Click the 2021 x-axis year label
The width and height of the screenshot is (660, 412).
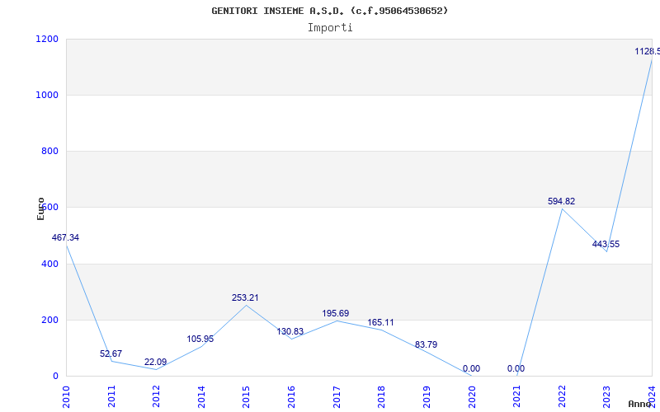(517, 397)
